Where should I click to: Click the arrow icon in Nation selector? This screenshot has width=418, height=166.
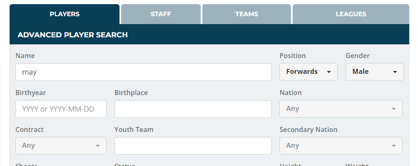(x=393, y=109)
